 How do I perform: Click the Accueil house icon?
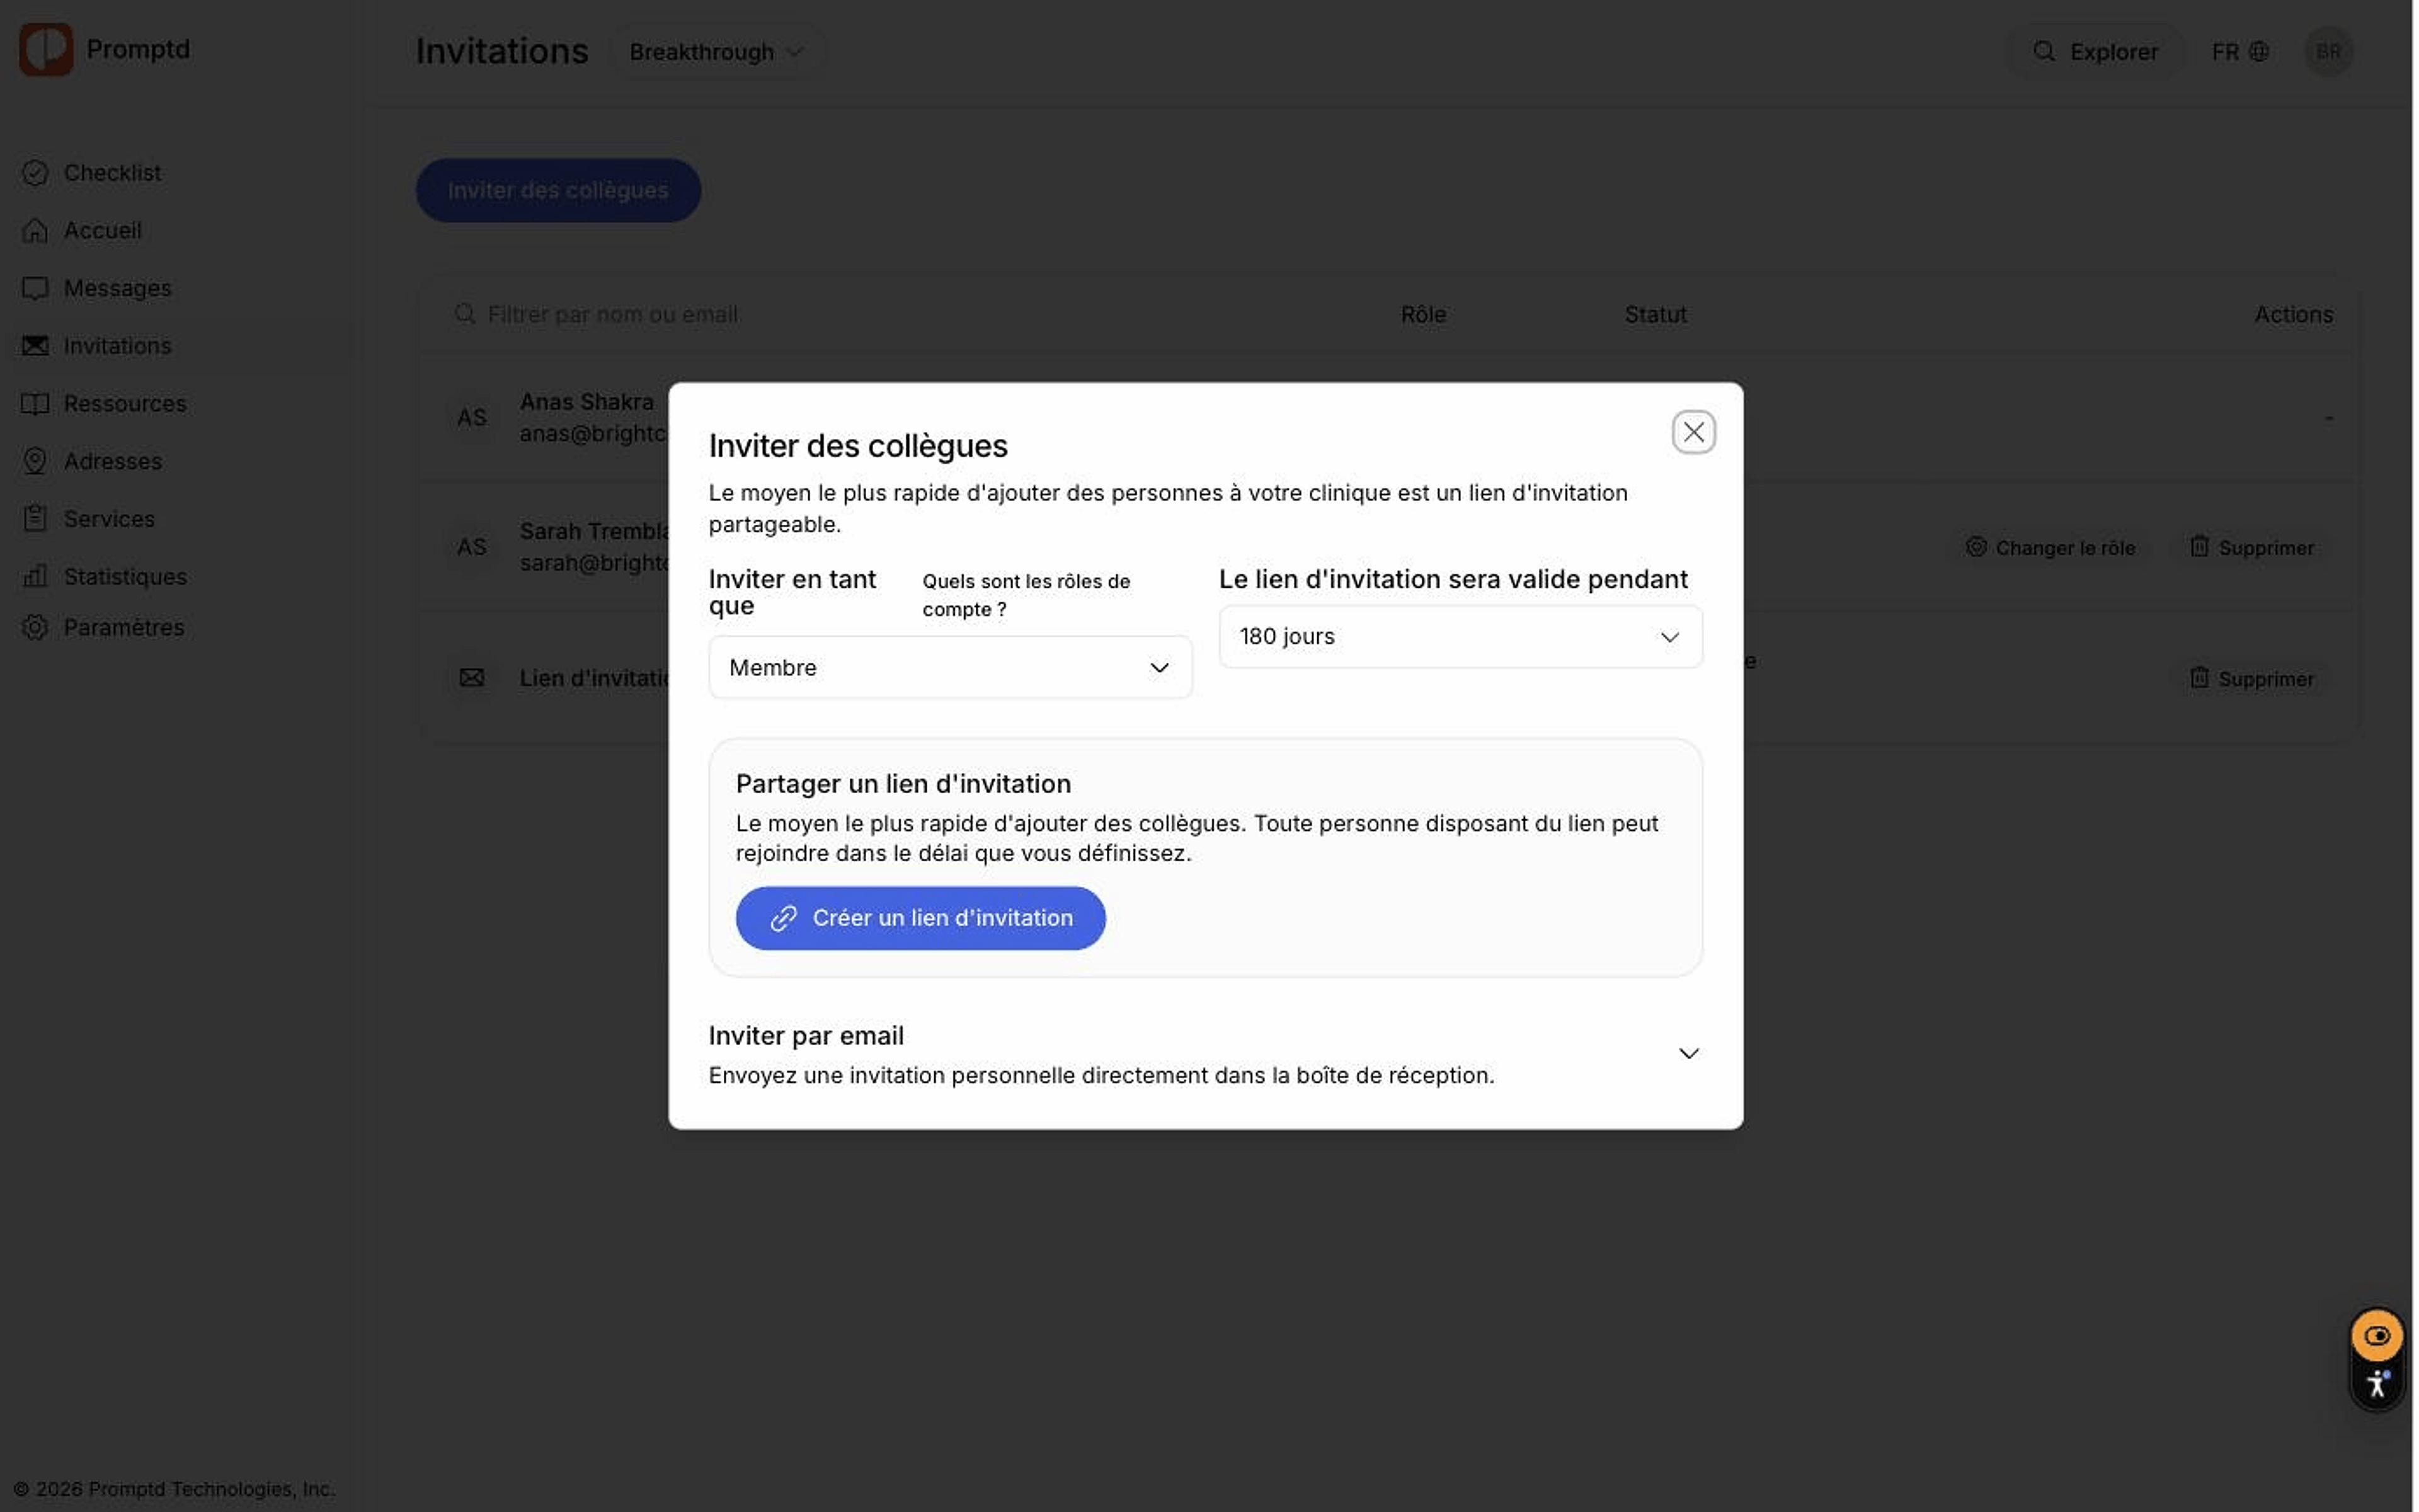point(35,231)
